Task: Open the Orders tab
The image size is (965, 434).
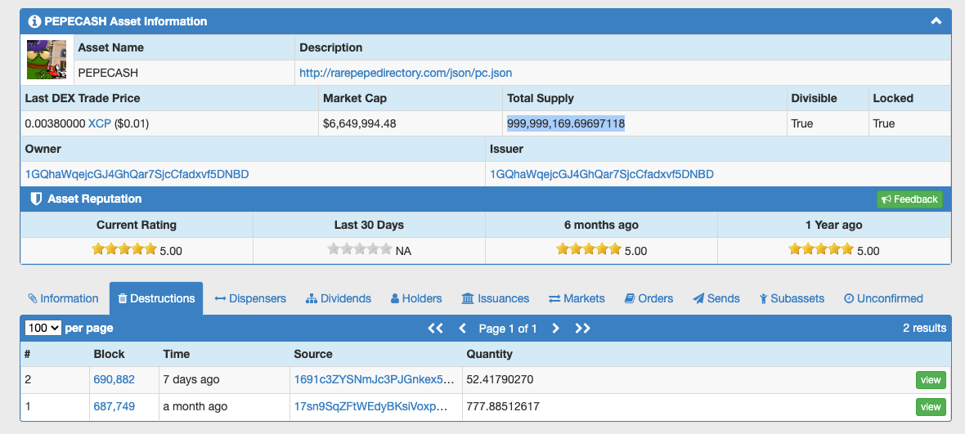Action: pyautogui.click(x=649, y=299)
